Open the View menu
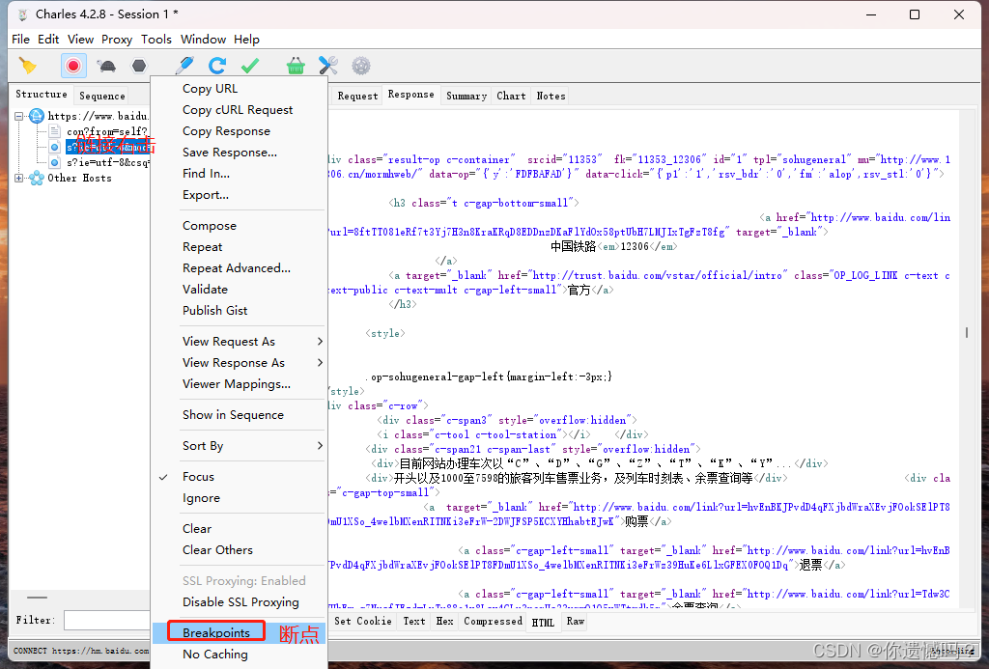989x669 pixels. (81, 39)
